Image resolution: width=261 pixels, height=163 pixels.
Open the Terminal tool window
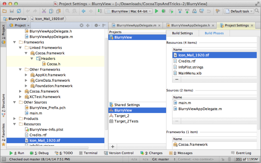[x=88, y=153]
